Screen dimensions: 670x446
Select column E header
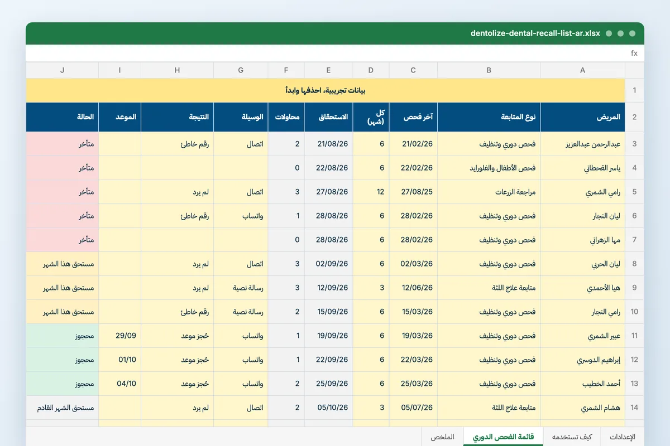(x=328, y=70)
